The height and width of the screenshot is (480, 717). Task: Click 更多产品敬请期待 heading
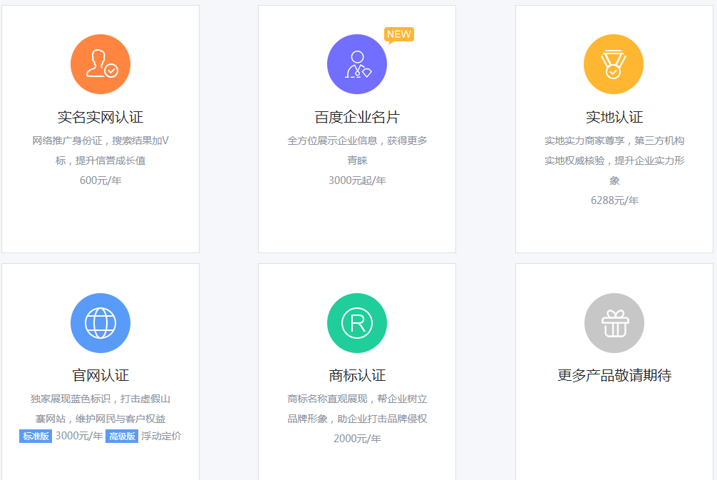click(614, 375)
